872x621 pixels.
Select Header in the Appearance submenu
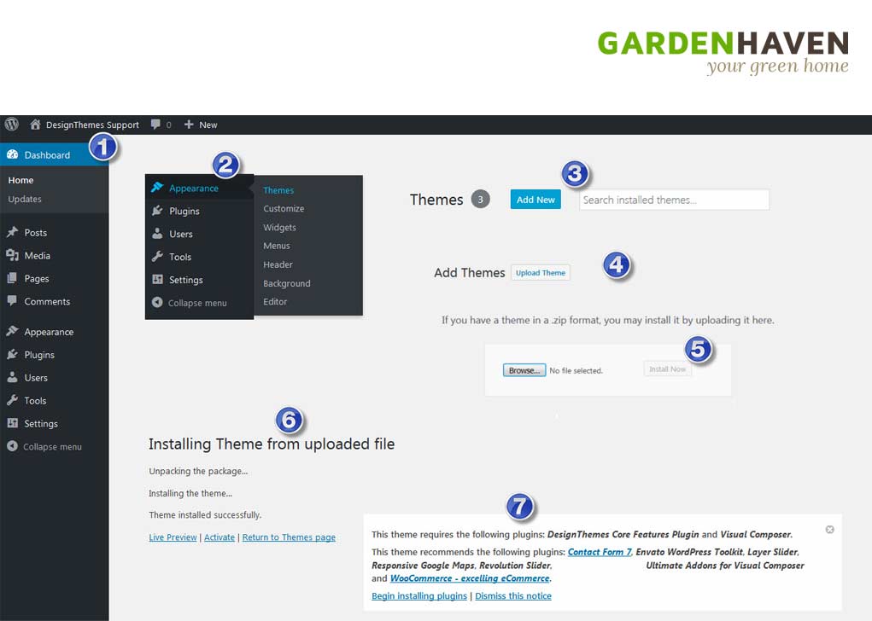pos(278,264)
